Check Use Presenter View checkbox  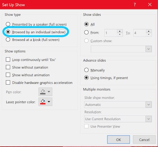click(x=87, y=126)
